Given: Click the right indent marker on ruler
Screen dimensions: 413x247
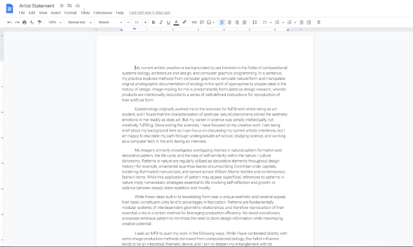Looking at the screenshot, I should (x=288, y=30).
